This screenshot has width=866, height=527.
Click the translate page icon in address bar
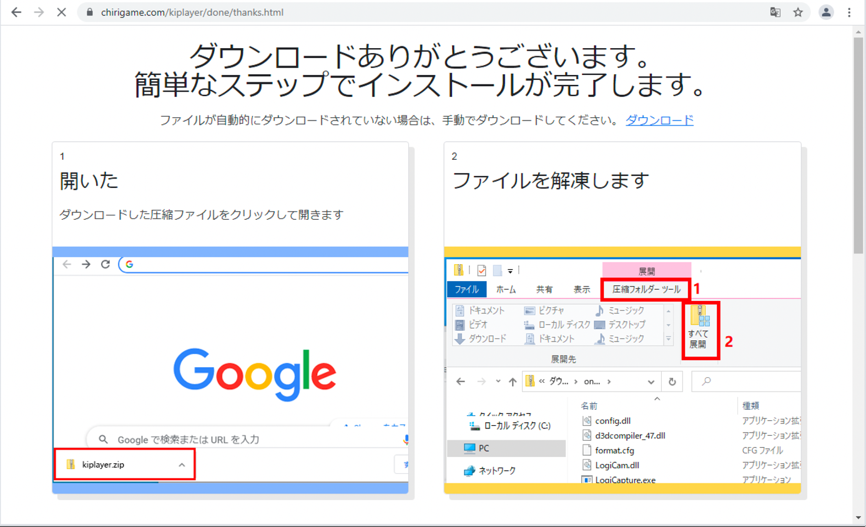coord(775,12)
